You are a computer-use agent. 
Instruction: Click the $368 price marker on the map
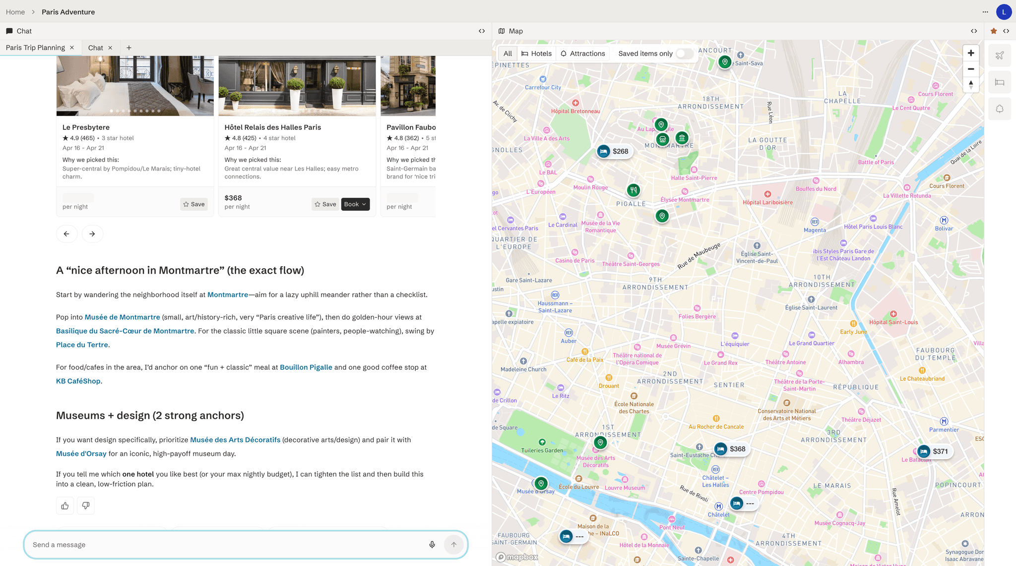731,449
